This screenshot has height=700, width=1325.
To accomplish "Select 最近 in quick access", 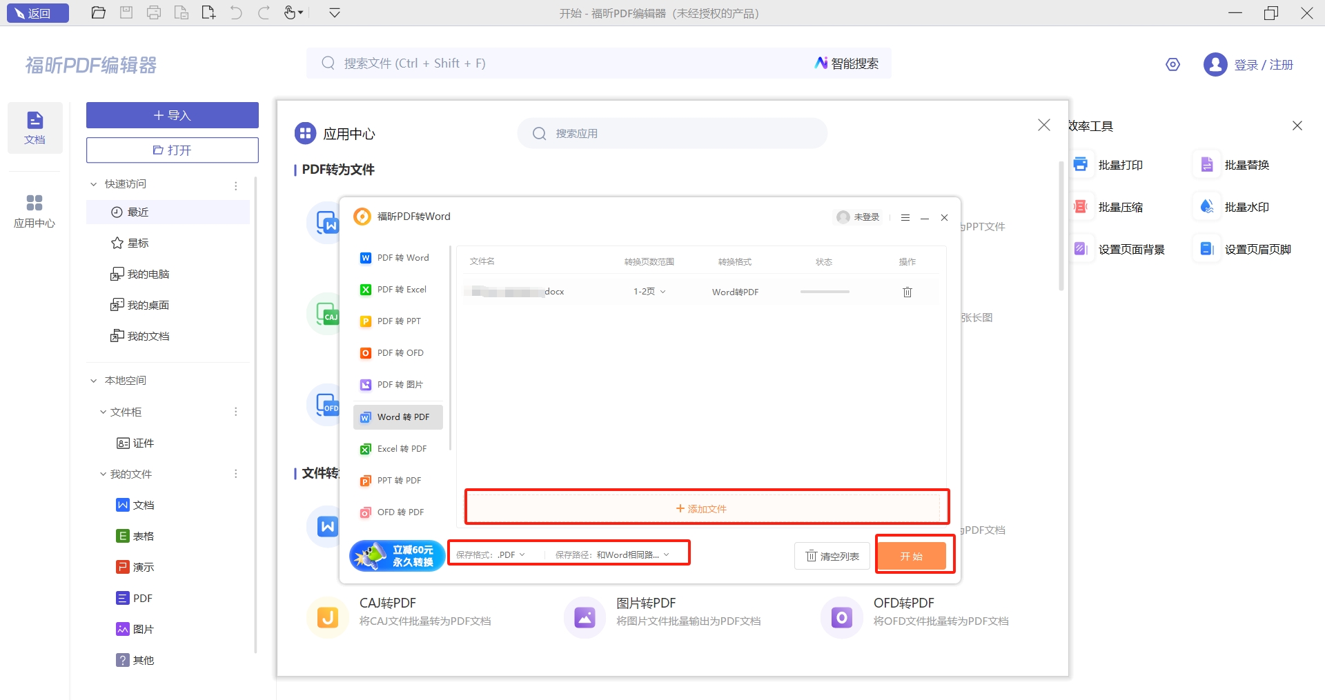I will tap(168, 212).
